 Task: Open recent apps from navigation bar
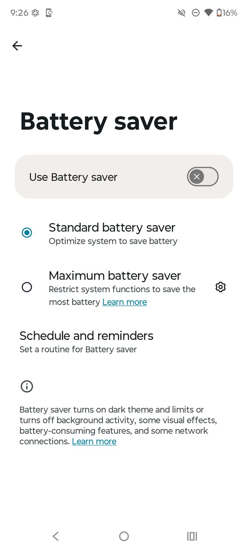[192, 536]
